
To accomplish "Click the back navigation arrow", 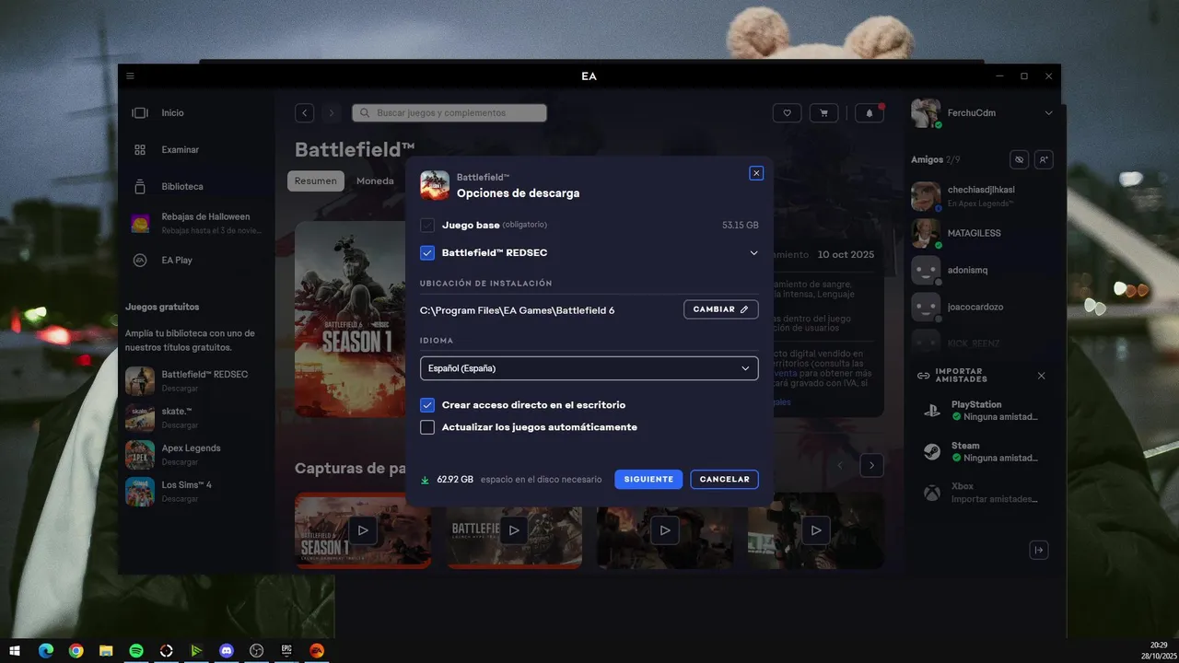I will 305,113.
